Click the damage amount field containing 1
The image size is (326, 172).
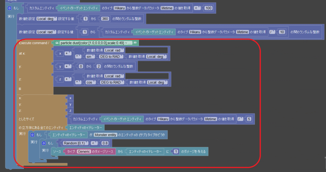coord(176,152)
